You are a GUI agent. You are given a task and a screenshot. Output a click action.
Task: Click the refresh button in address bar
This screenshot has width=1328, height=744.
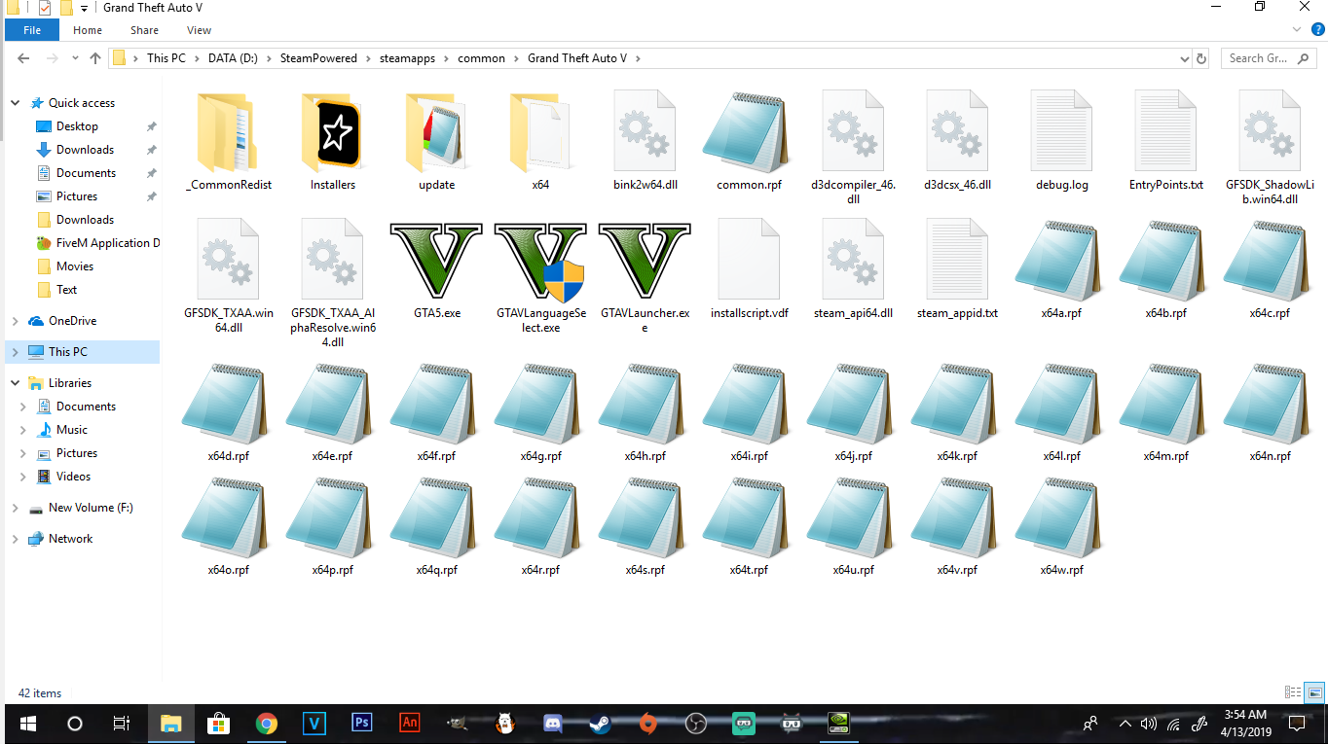(x=1201, y=58)
